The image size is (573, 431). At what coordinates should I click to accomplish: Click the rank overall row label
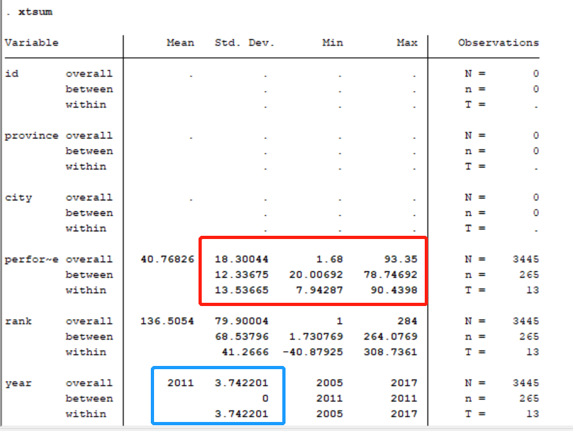tap(89, 321)
